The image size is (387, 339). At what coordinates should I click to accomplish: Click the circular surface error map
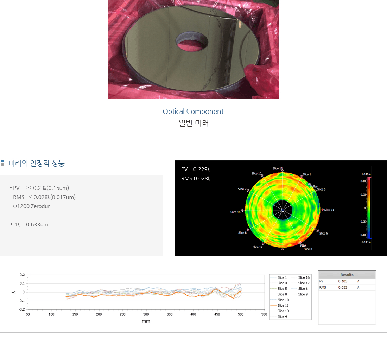[x=283, y=210]
